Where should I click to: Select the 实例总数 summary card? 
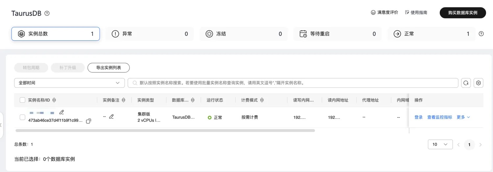tap(56, 34)
